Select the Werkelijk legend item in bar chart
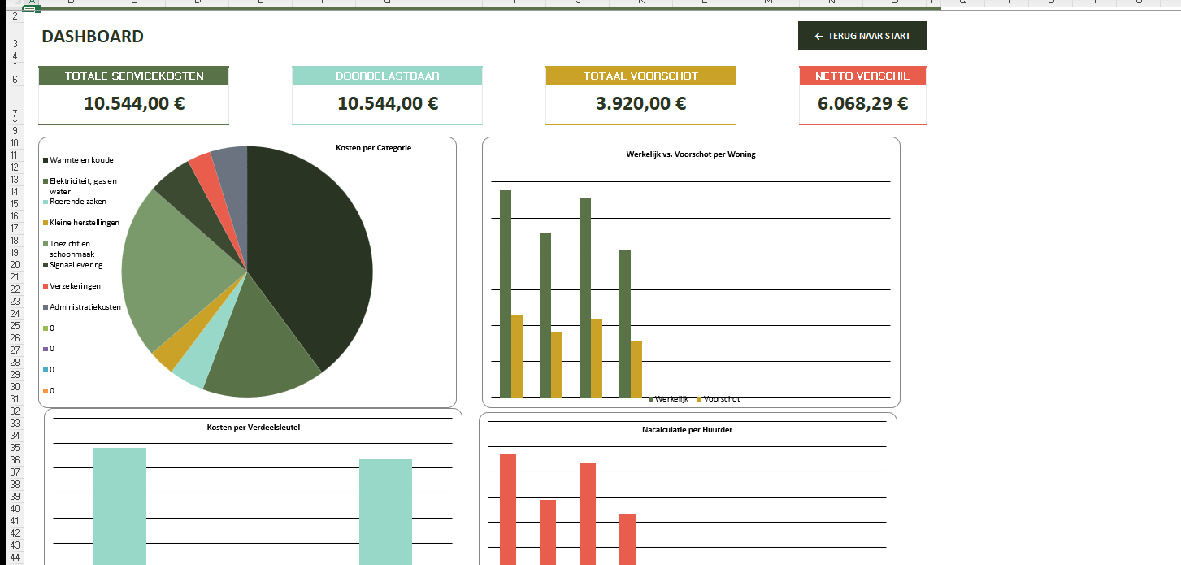1181x565 pixels. 671,399
